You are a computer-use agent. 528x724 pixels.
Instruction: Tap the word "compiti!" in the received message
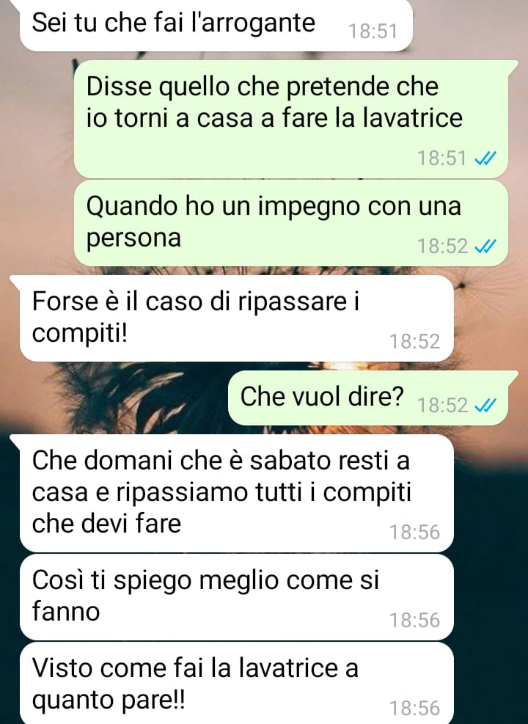tap(79, 333)
